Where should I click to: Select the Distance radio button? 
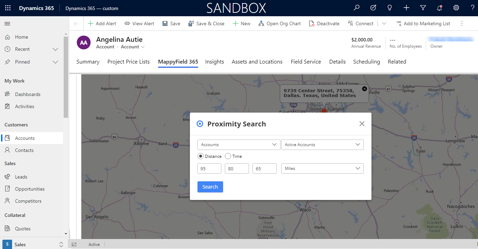coord(201,156)
